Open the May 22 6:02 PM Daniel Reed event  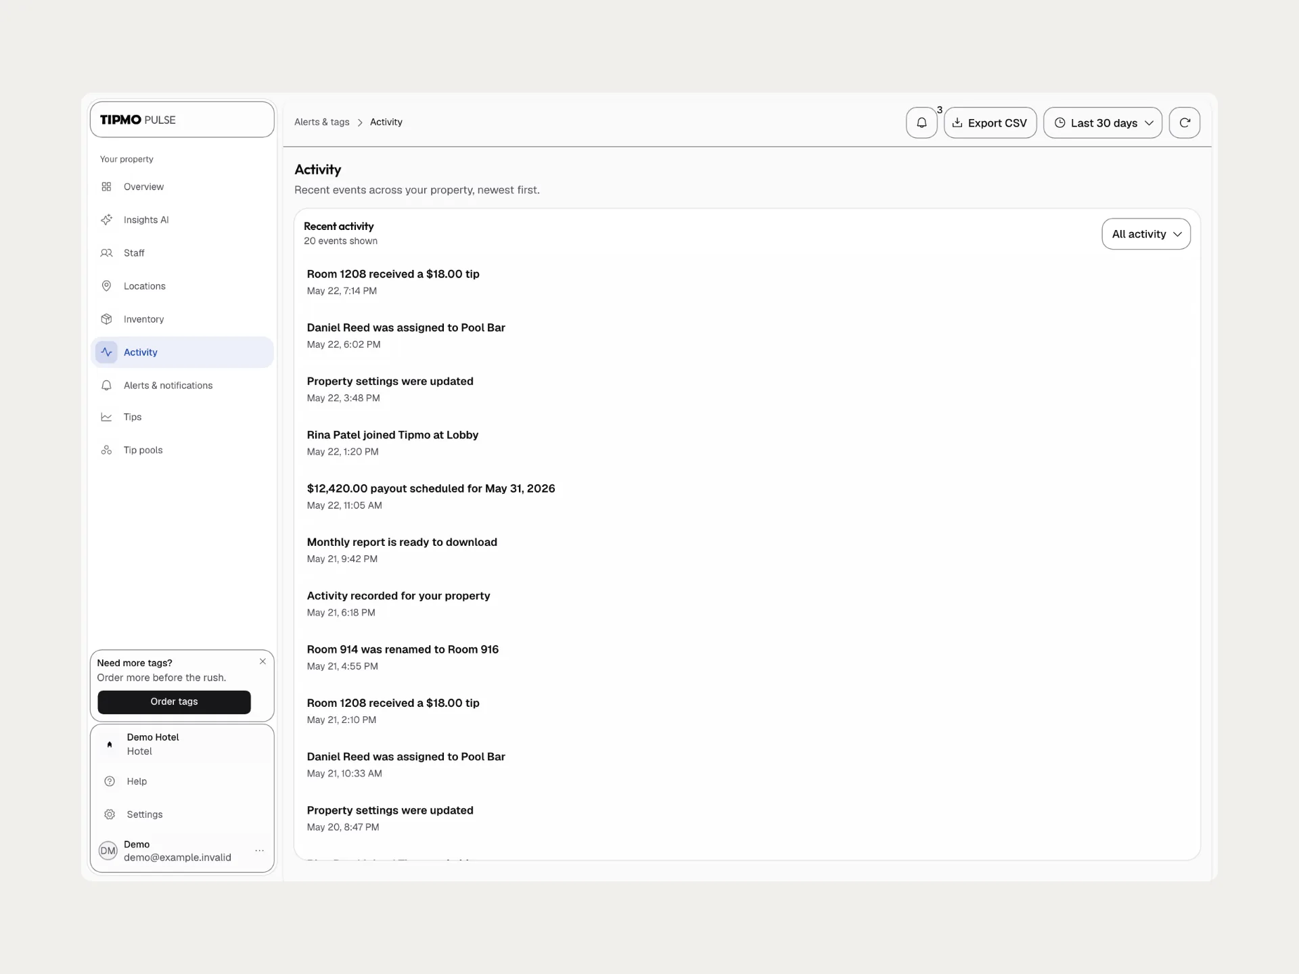point(747,335)
